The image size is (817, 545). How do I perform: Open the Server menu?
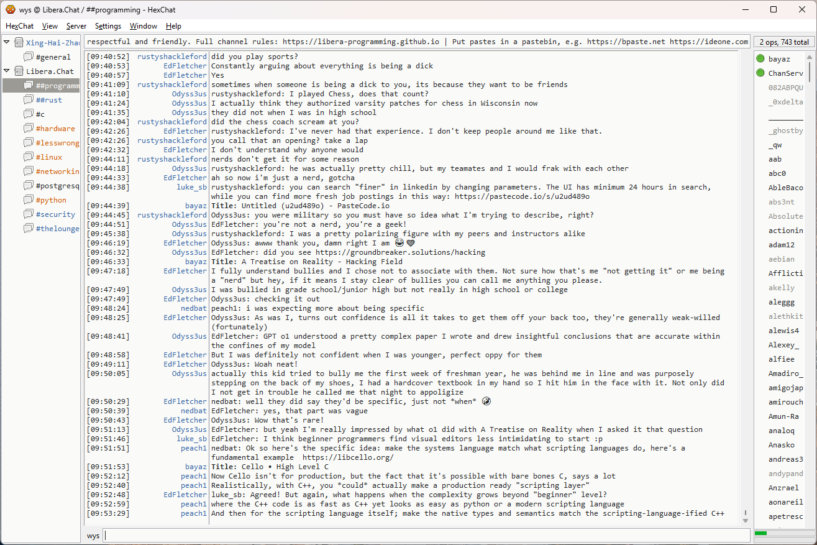[x=76, y=26]
